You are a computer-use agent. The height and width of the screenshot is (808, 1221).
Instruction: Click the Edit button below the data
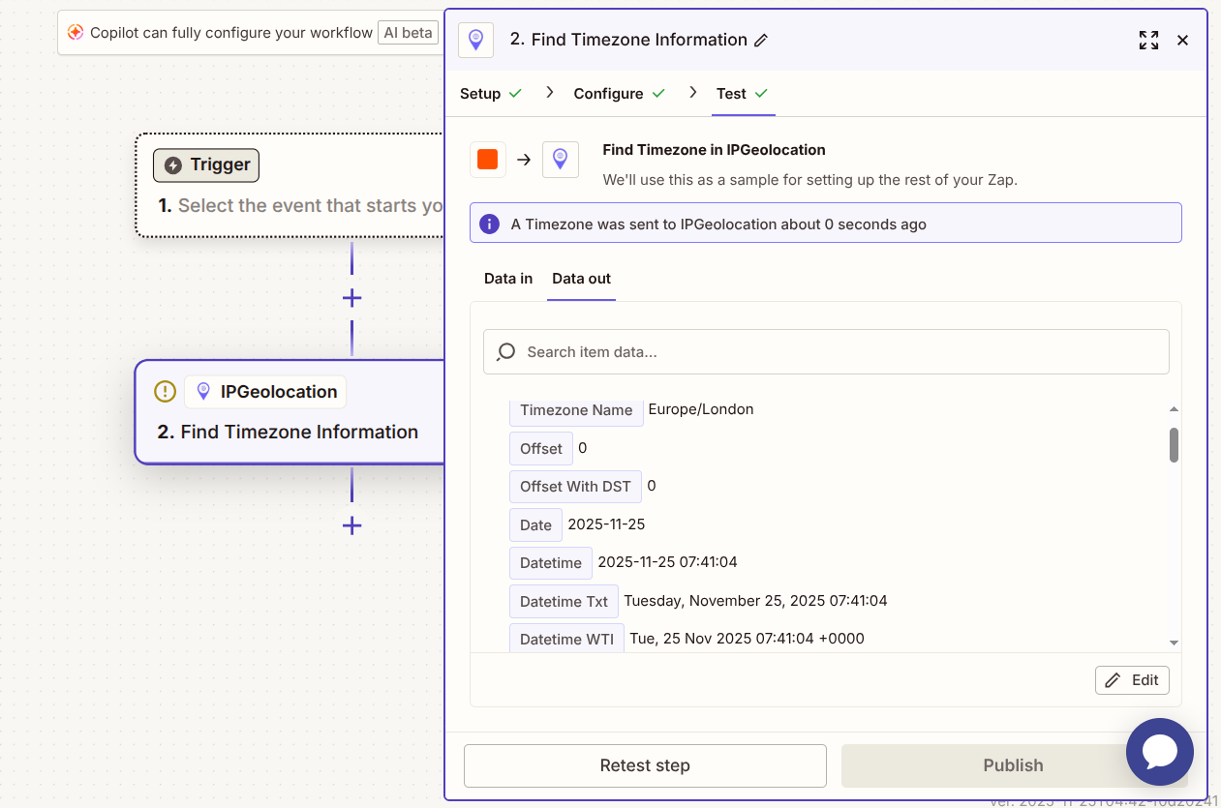tap(1132, 680)
